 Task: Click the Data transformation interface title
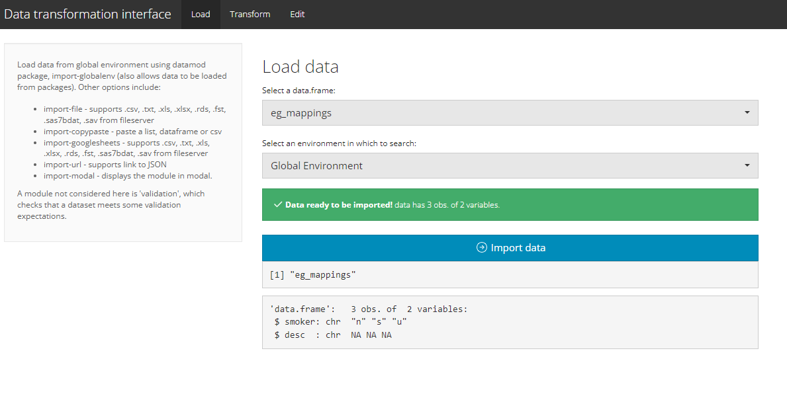[x=87, y=15]
